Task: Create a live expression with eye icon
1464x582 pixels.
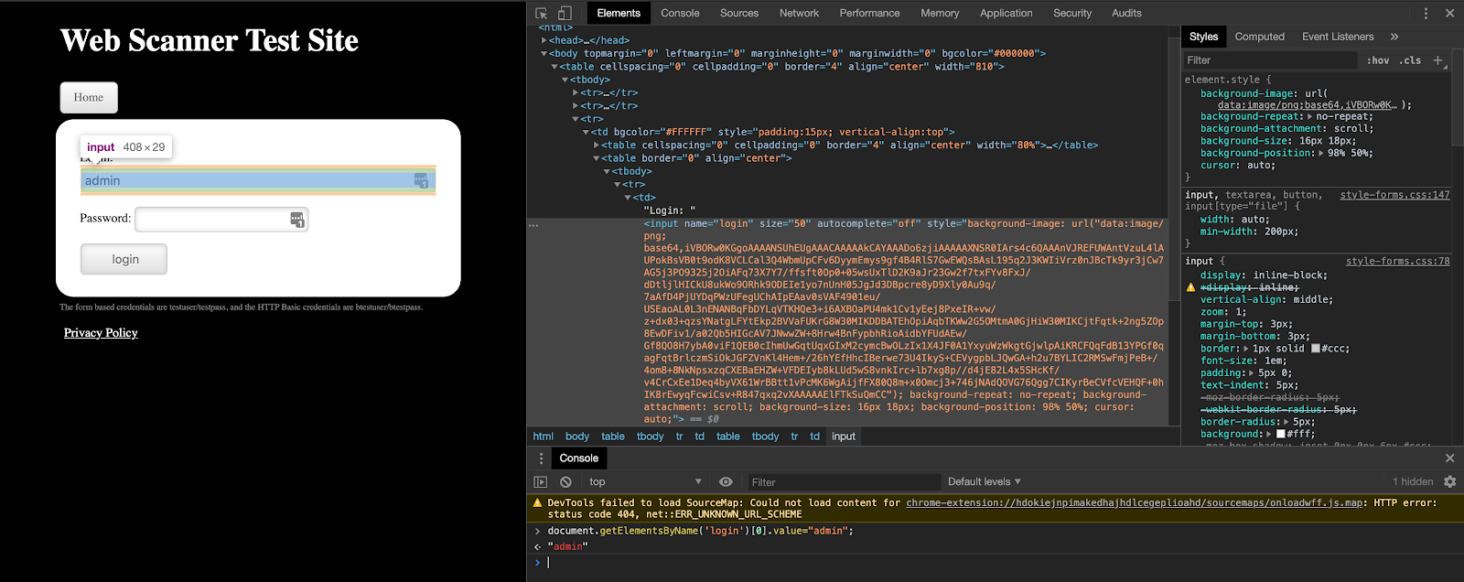Action: tap(726, 482)
